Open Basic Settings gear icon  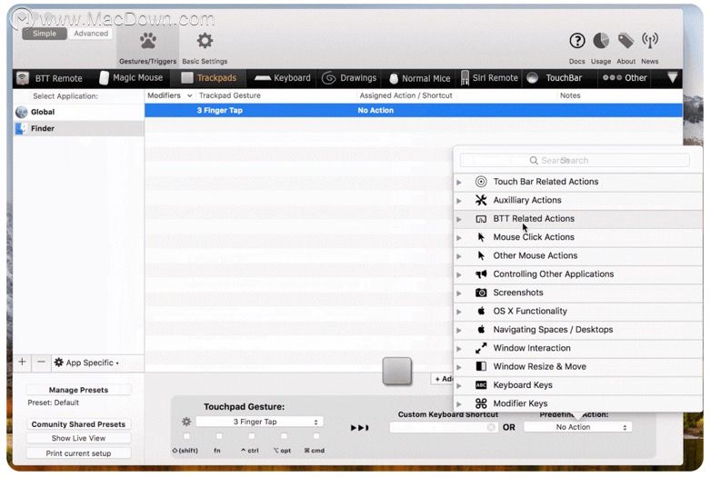point(205,41)
